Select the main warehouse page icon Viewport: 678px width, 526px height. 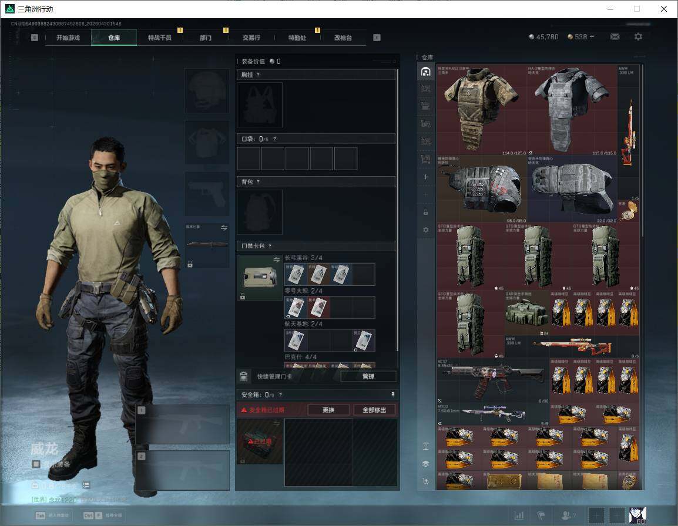click(425, 72)
